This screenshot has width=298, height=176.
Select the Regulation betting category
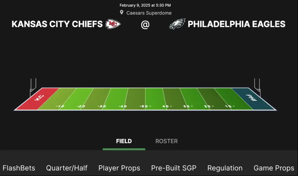coord(225,168)
